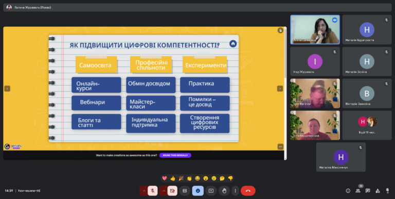Send clapping hands reaction
Image resolution: width=395 pixels, height=199 pixels.
[189, 178]
